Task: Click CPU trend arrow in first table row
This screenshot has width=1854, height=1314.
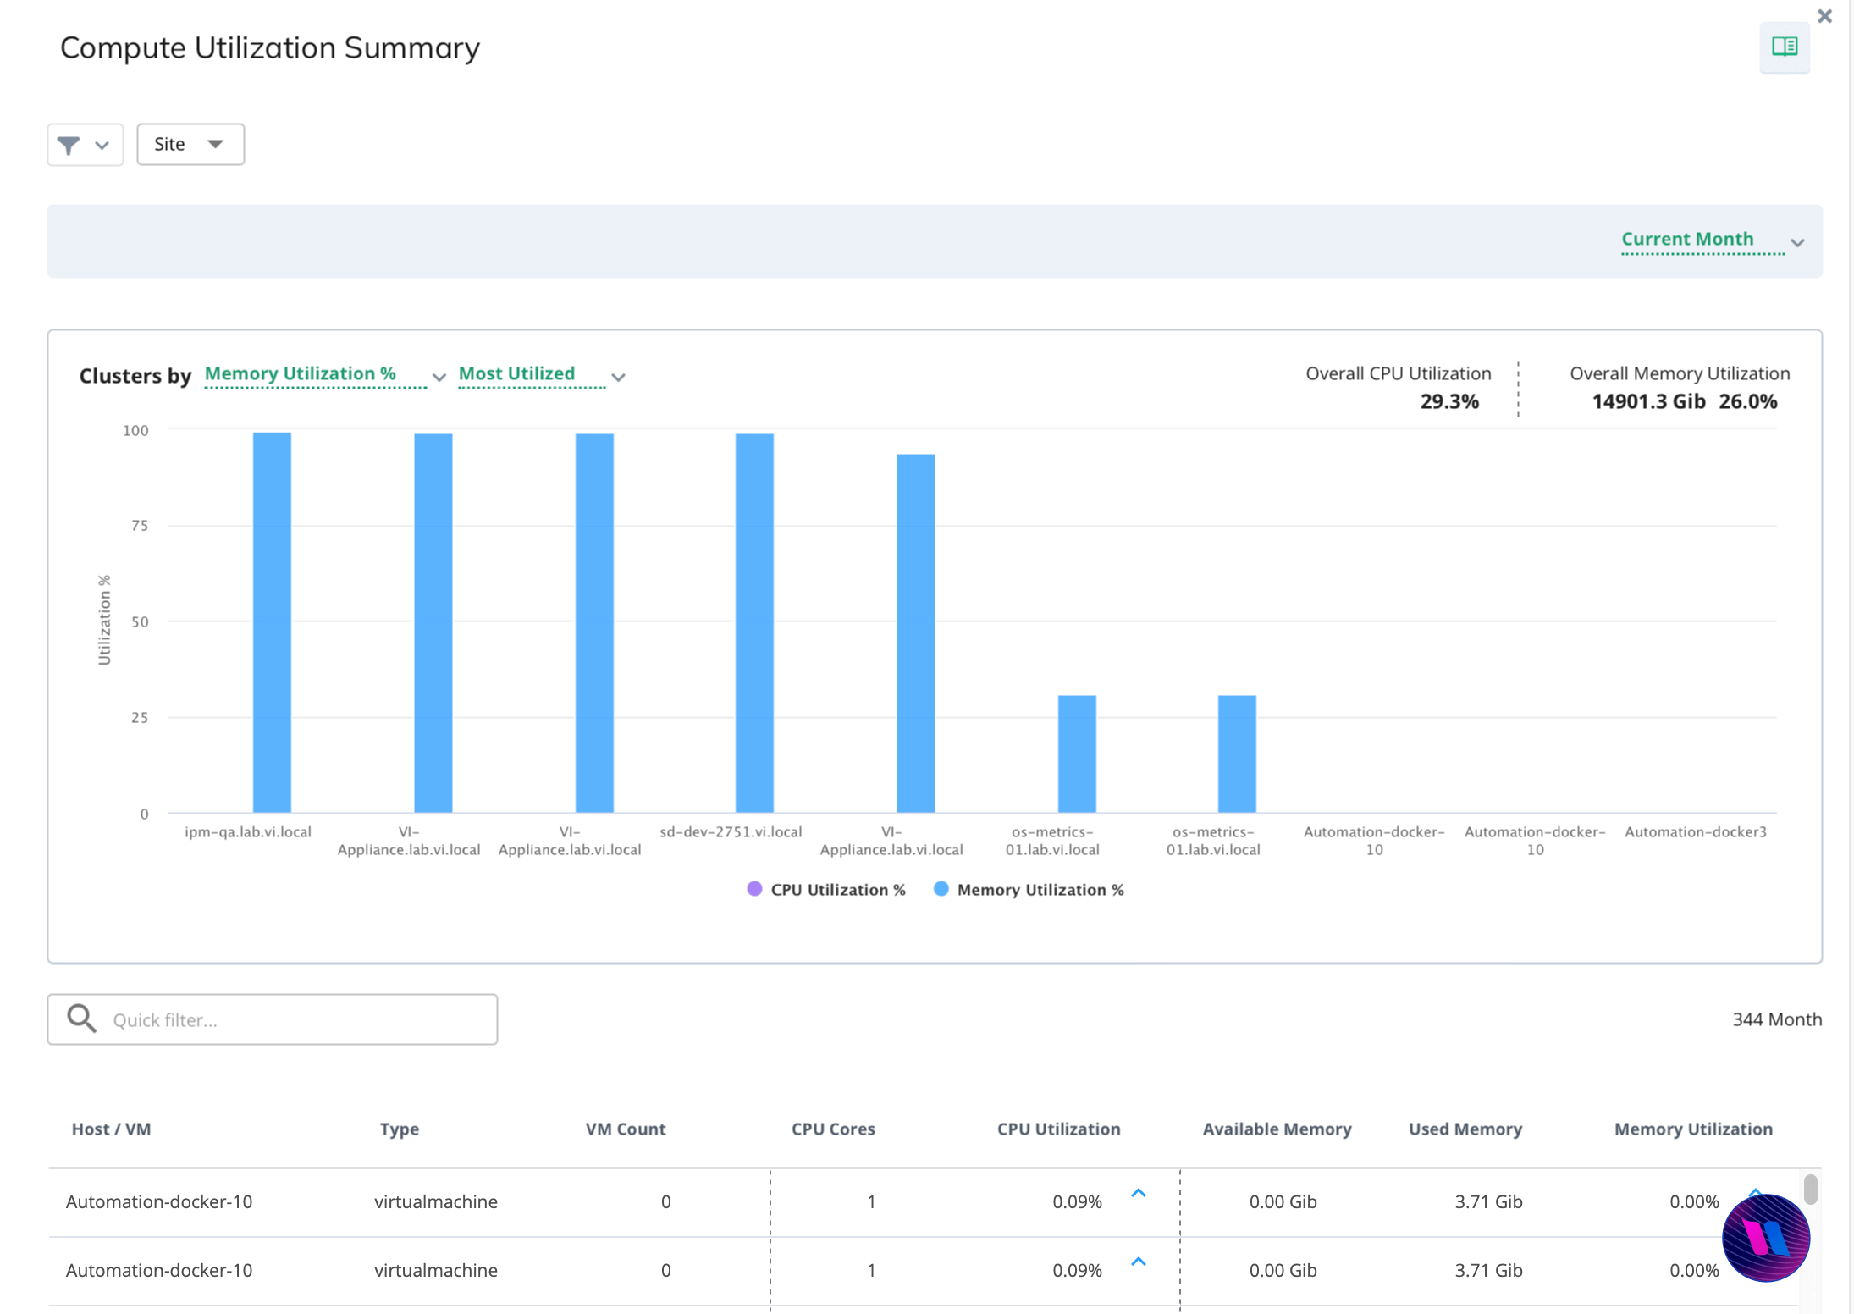Action: 1139,1193
